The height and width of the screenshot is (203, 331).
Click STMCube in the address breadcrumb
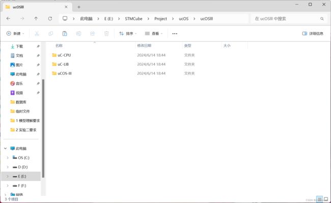click(x=133, y=18)
